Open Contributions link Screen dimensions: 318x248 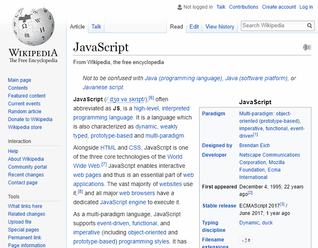243,7
